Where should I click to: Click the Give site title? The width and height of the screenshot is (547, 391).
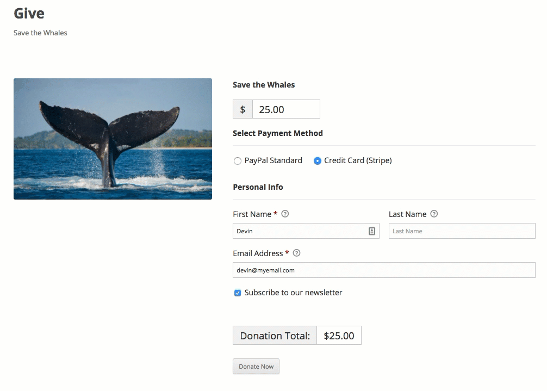coord(29,14)
